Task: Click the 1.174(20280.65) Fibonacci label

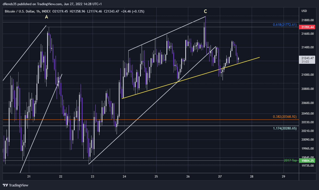Action: 285,128
